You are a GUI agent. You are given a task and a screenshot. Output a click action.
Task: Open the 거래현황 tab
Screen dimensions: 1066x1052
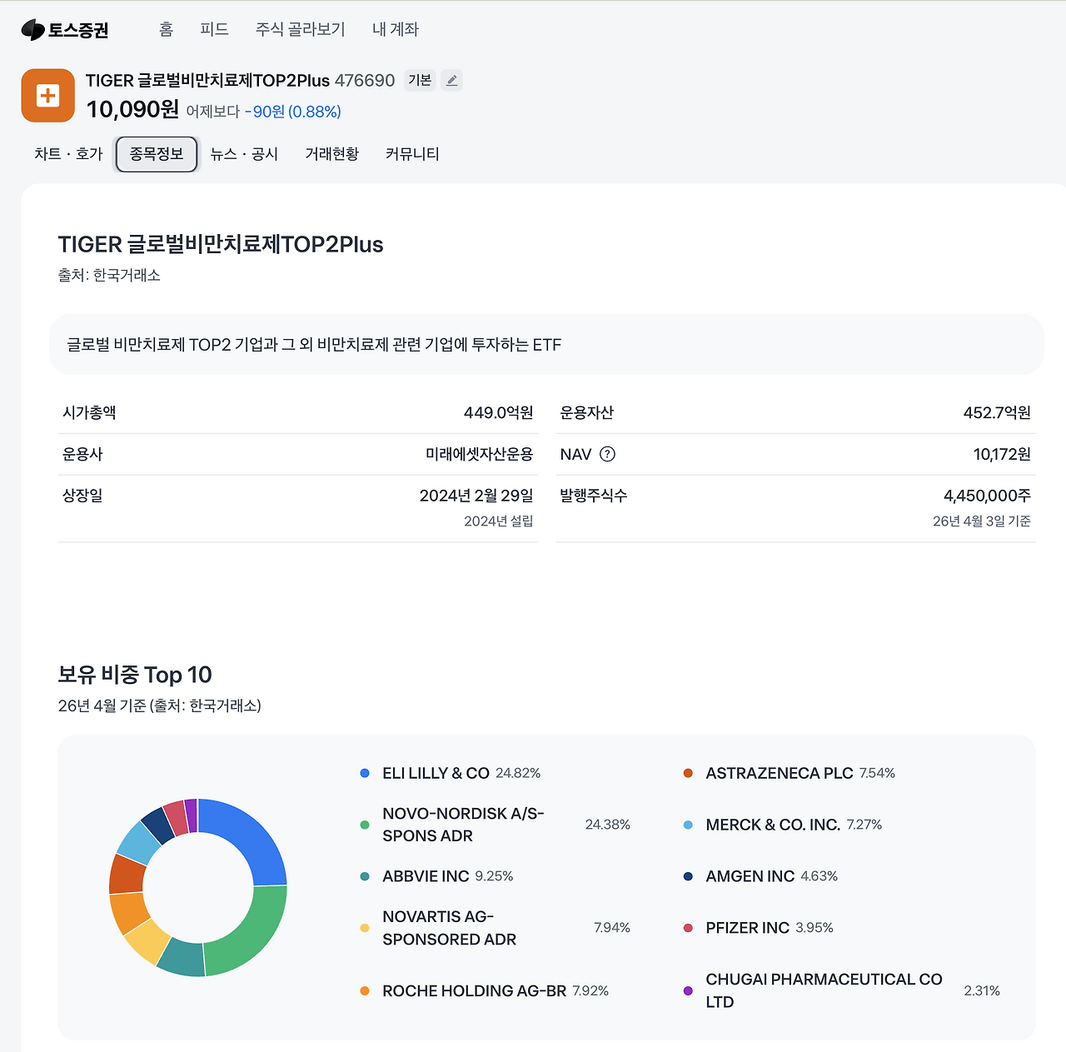point(332,154)
